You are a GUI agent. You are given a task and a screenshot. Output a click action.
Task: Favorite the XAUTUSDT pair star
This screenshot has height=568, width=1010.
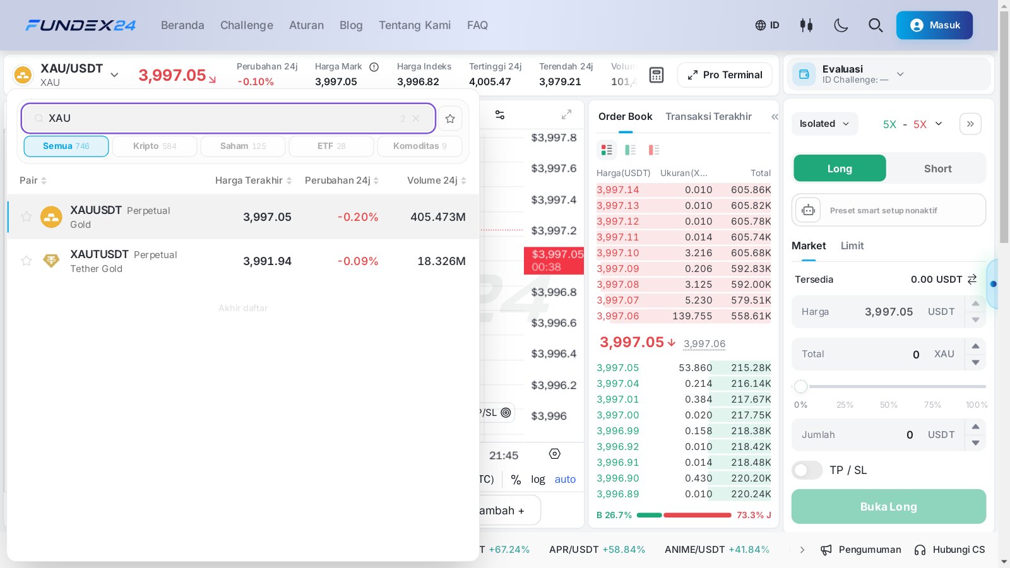27,261
